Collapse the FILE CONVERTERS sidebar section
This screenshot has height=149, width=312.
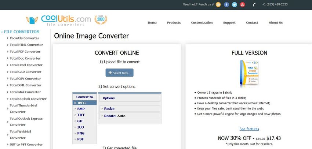coord(21,32)
